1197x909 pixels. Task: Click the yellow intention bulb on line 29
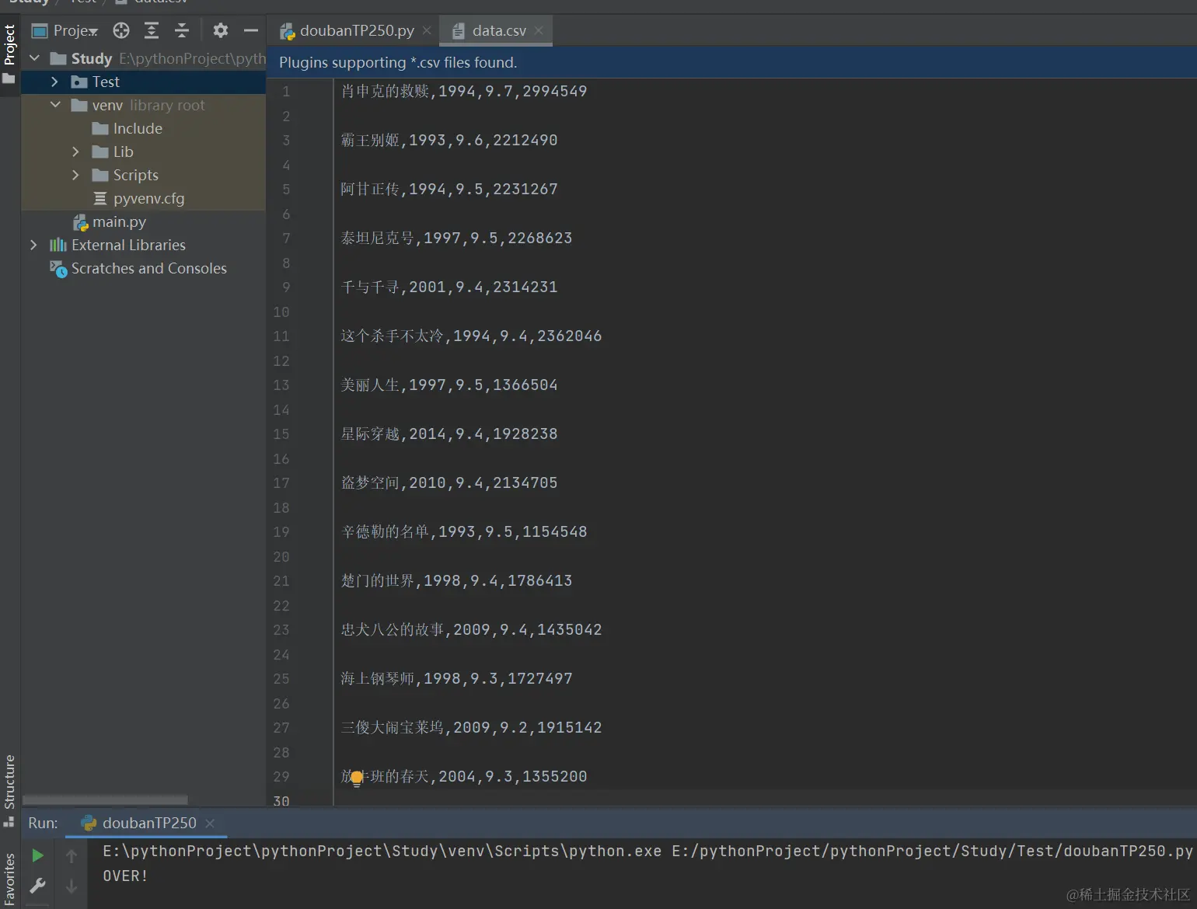tap(357, 778)
